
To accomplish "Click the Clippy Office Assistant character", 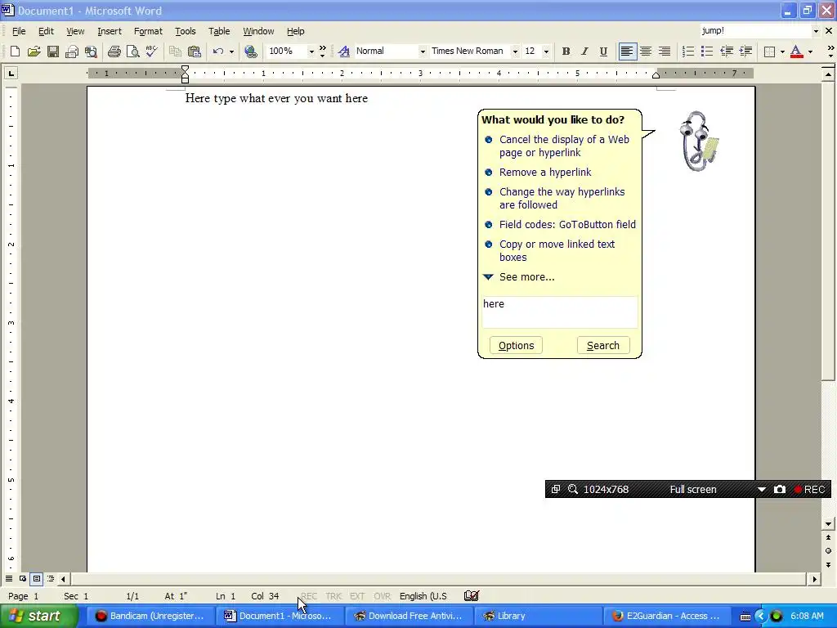I will pos(699,141).
